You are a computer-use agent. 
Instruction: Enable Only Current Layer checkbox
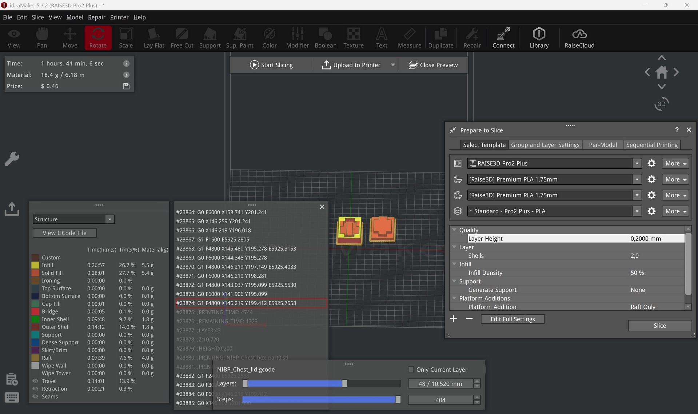(411, 370)
